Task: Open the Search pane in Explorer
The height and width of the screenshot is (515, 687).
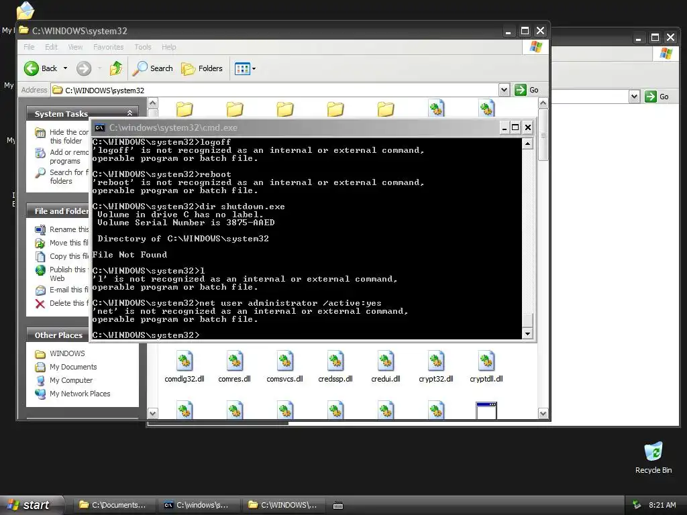Action: click(x=153, y=68)
